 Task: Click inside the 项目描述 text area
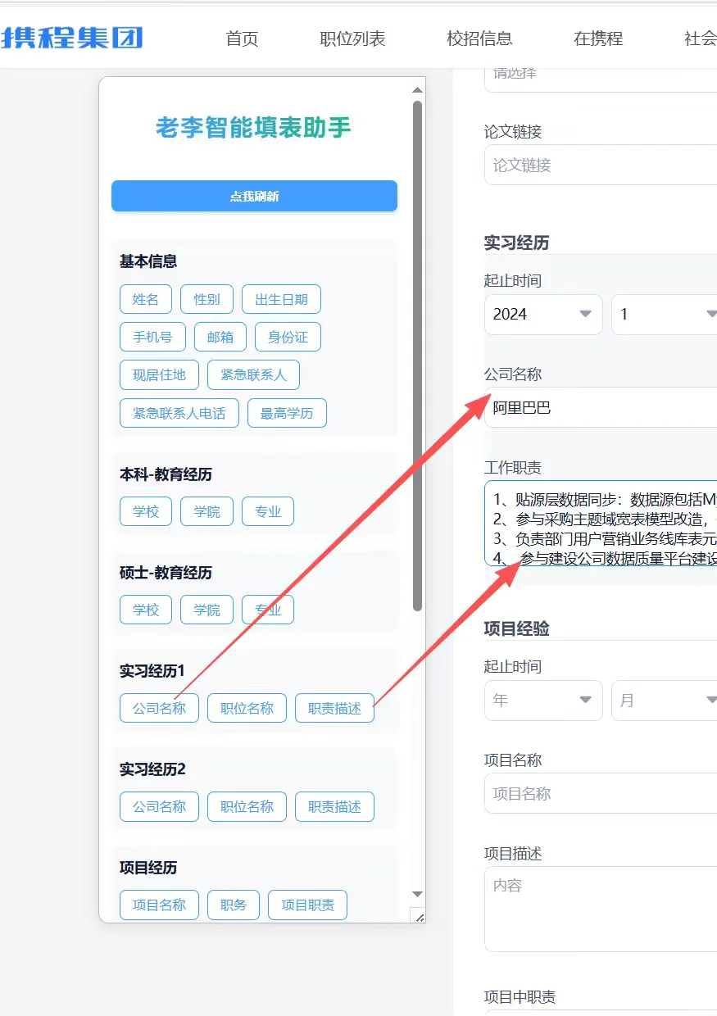601,909
